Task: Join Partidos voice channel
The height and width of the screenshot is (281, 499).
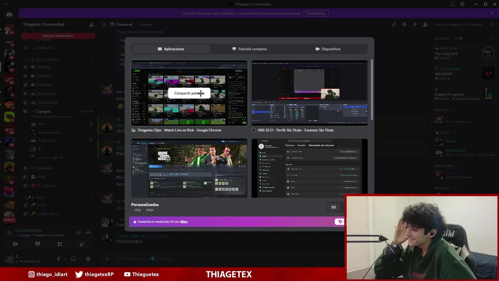Action: click(x=58, y=94)
